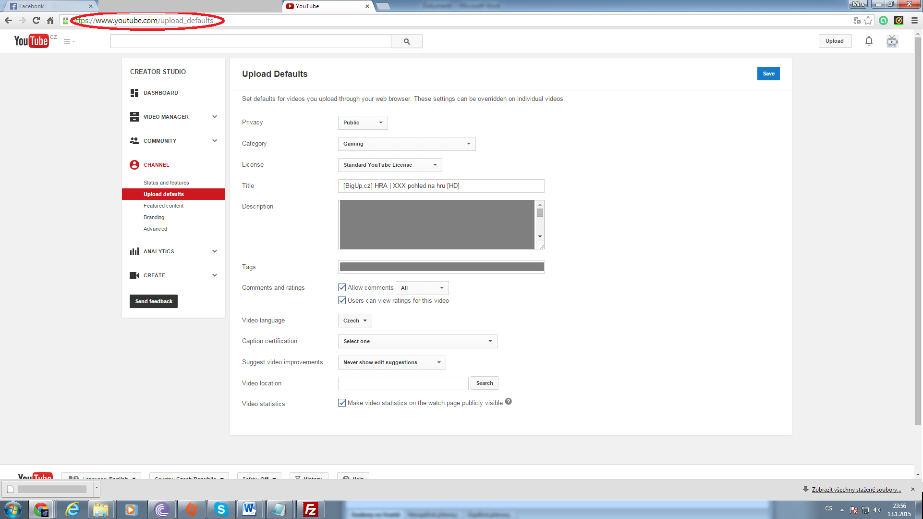Click description scrollbar down arrow
Image resolution: width=923 pixels, height=519 pixels.
click(540, 236)
